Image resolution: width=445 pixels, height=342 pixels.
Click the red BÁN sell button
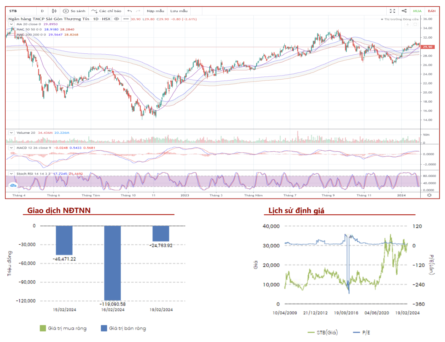click(x=432, y=11)
